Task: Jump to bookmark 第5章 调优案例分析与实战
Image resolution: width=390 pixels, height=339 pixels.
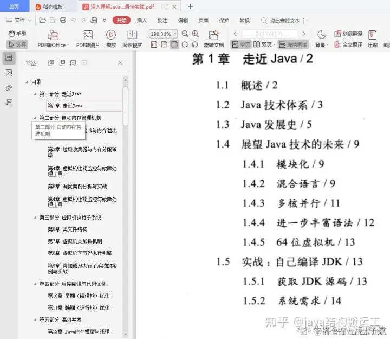Action: (x=77, y=186)
